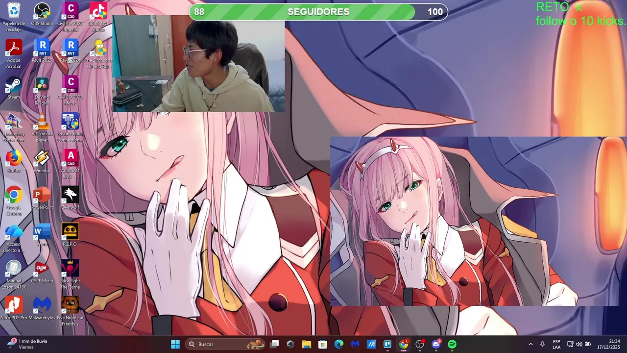This screenshot has height=353, width=627.
Task: Click the Revit 2024 shortcut
Action: [71, 51]
